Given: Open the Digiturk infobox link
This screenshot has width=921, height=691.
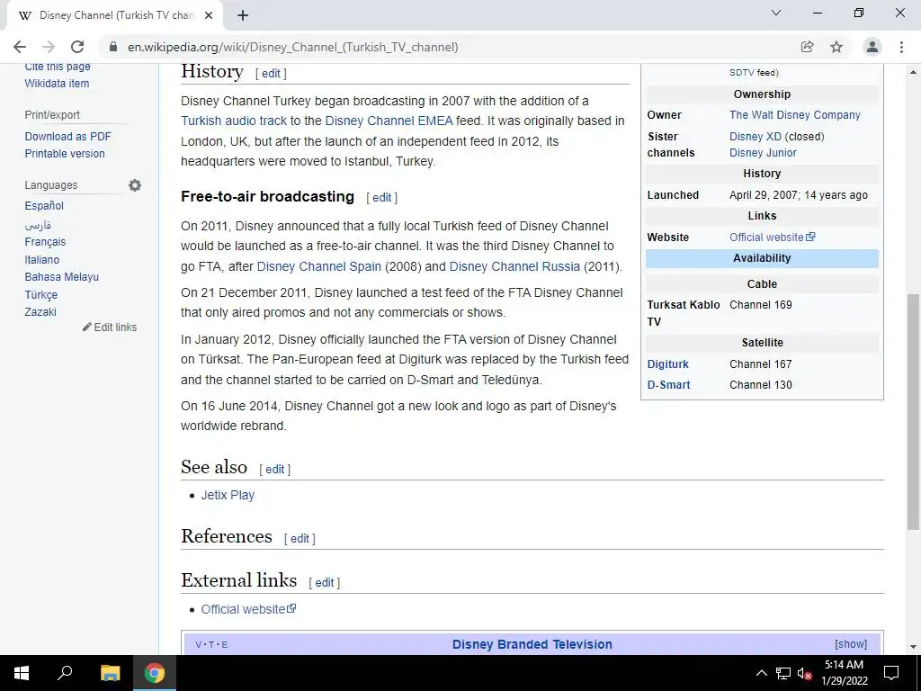Looking at the screenshot, I should (x=668, y=364).
